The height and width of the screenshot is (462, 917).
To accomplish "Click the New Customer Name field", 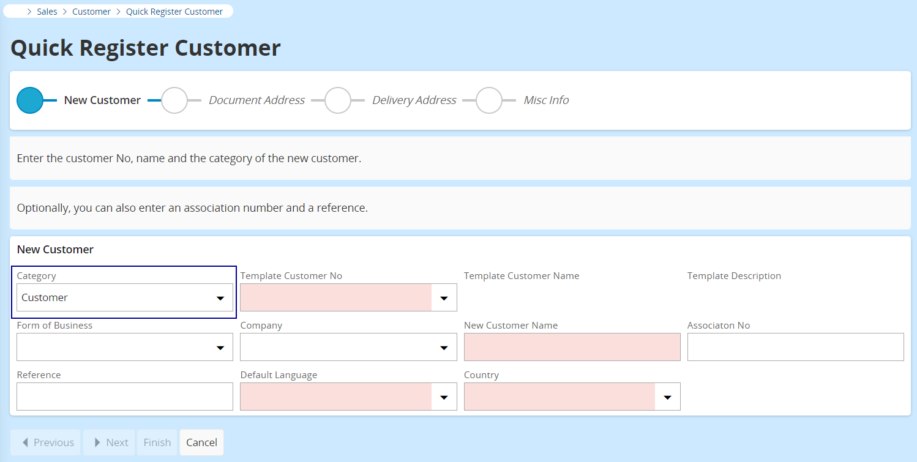I will tap(572, 348).
